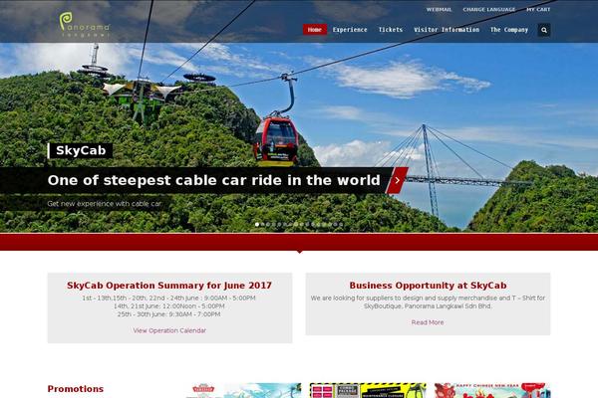Open the yellow maintenance closure promotion thumbnail
Image resolution: width=598 pixels, height=398 pixels.
368,390
